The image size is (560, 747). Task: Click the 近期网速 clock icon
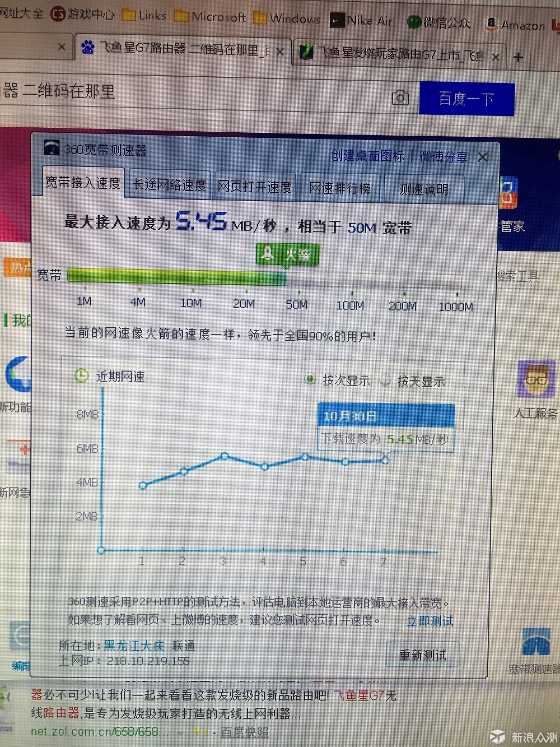pyautogui.click(x=82, y=375)
